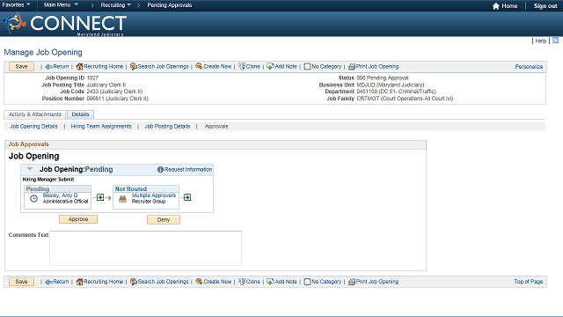
Task: Click the No Category icon in top toolbar
Action: point(307,67)
